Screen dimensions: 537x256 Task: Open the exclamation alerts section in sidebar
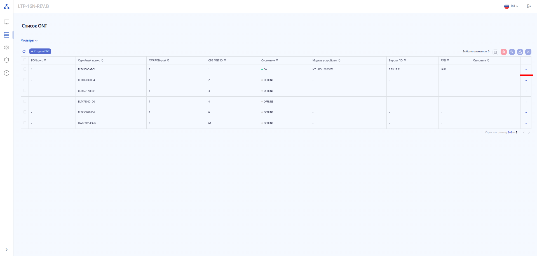click(x=6, y=73)
